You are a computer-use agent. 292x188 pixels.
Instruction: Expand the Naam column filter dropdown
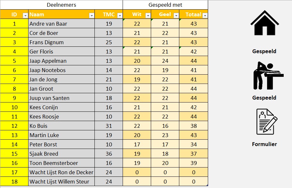click(x=92, y=15)
